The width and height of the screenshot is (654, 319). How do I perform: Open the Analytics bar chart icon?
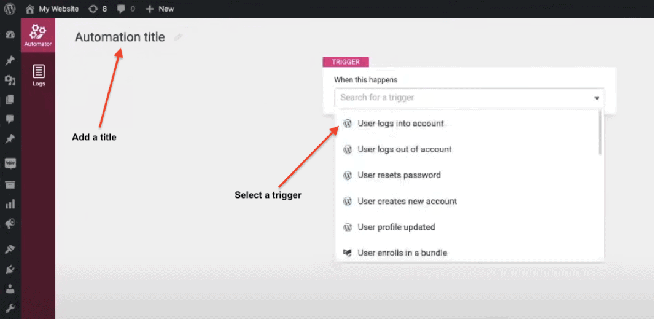10,204
